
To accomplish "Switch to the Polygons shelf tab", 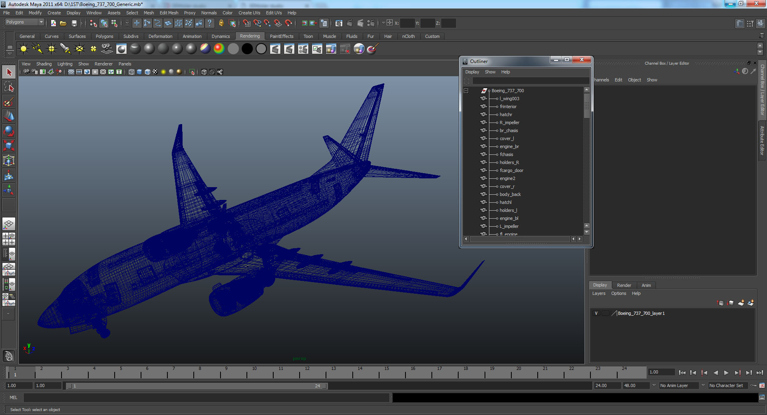I will (104, 36).
